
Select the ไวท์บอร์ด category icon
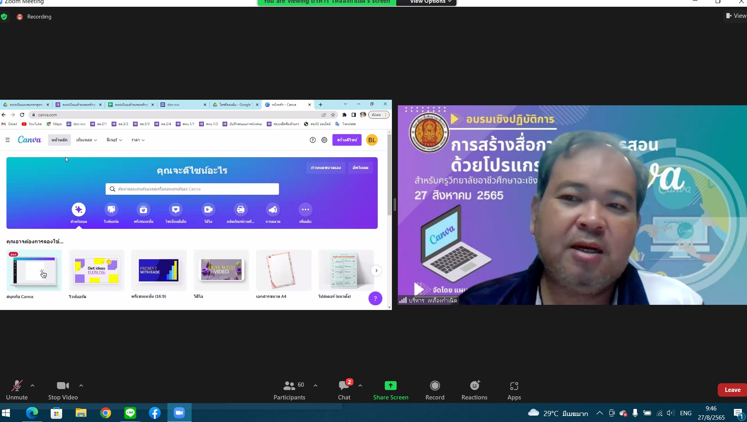click(x=111, y=209)
